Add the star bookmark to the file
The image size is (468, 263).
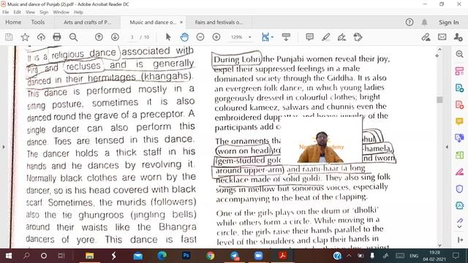tap(25, 37)
